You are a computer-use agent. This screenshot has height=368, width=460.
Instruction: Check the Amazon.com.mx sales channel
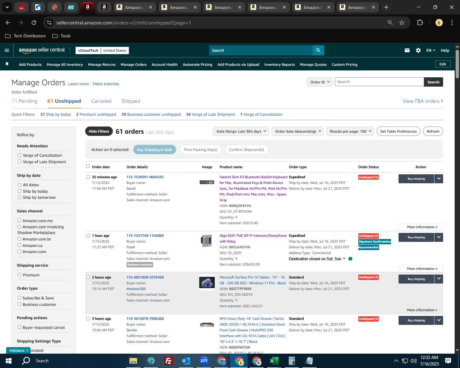pyautogui.click(x=19, y=221)
